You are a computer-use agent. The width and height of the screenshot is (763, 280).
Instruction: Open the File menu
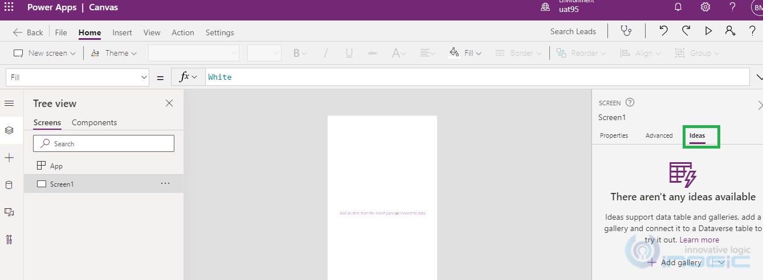click(x=61, y=32)
